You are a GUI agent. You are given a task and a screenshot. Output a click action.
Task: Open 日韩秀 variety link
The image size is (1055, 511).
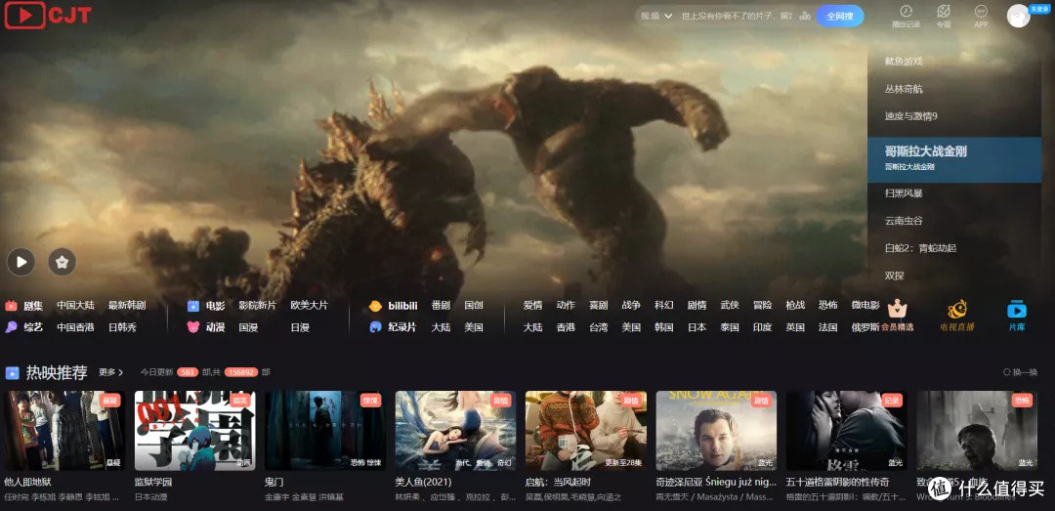122,327
